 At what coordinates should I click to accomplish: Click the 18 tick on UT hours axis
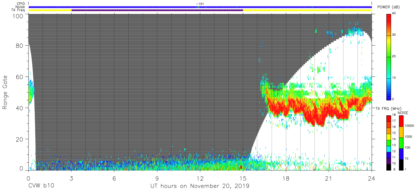(x=286, y=178)
